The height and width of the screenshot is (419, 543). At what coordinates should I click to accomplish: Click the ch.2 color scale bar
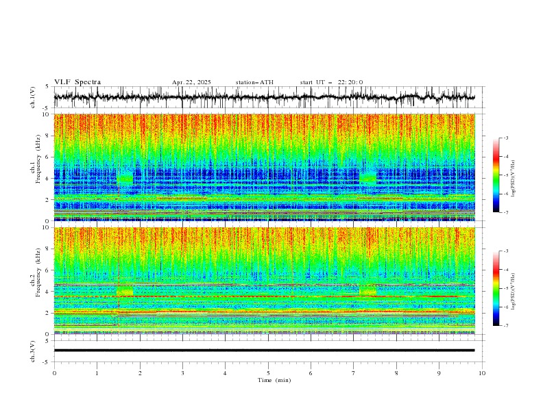coord(496,288)
